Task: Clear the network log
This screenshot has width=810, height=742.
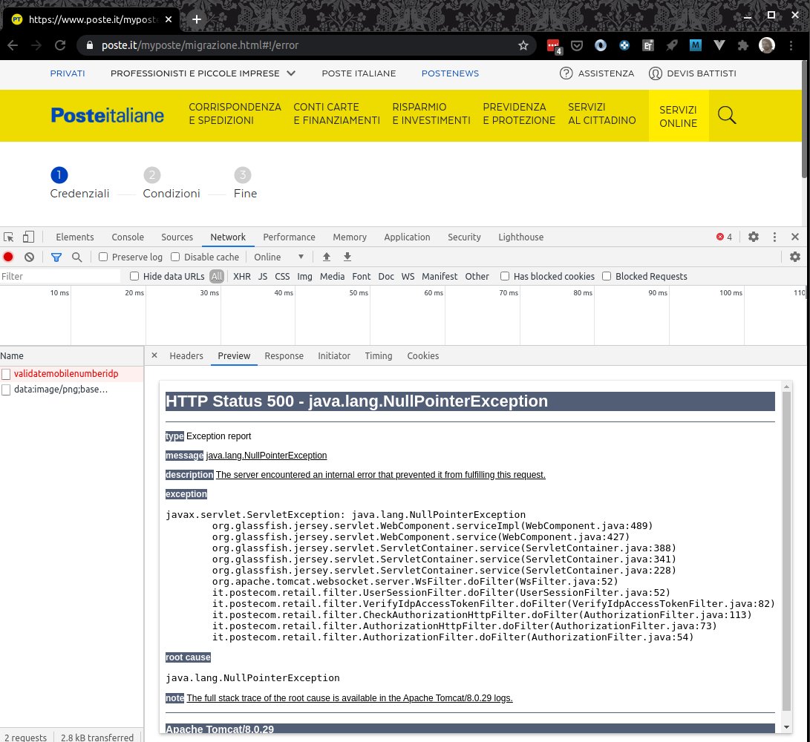Action: (30, 257)
